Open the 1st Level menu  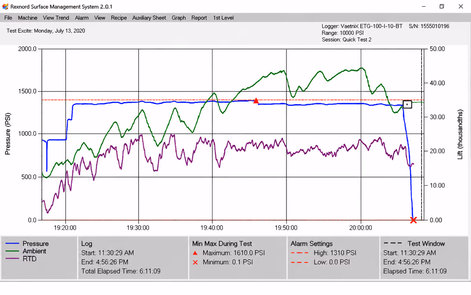[x=223, y=18]
